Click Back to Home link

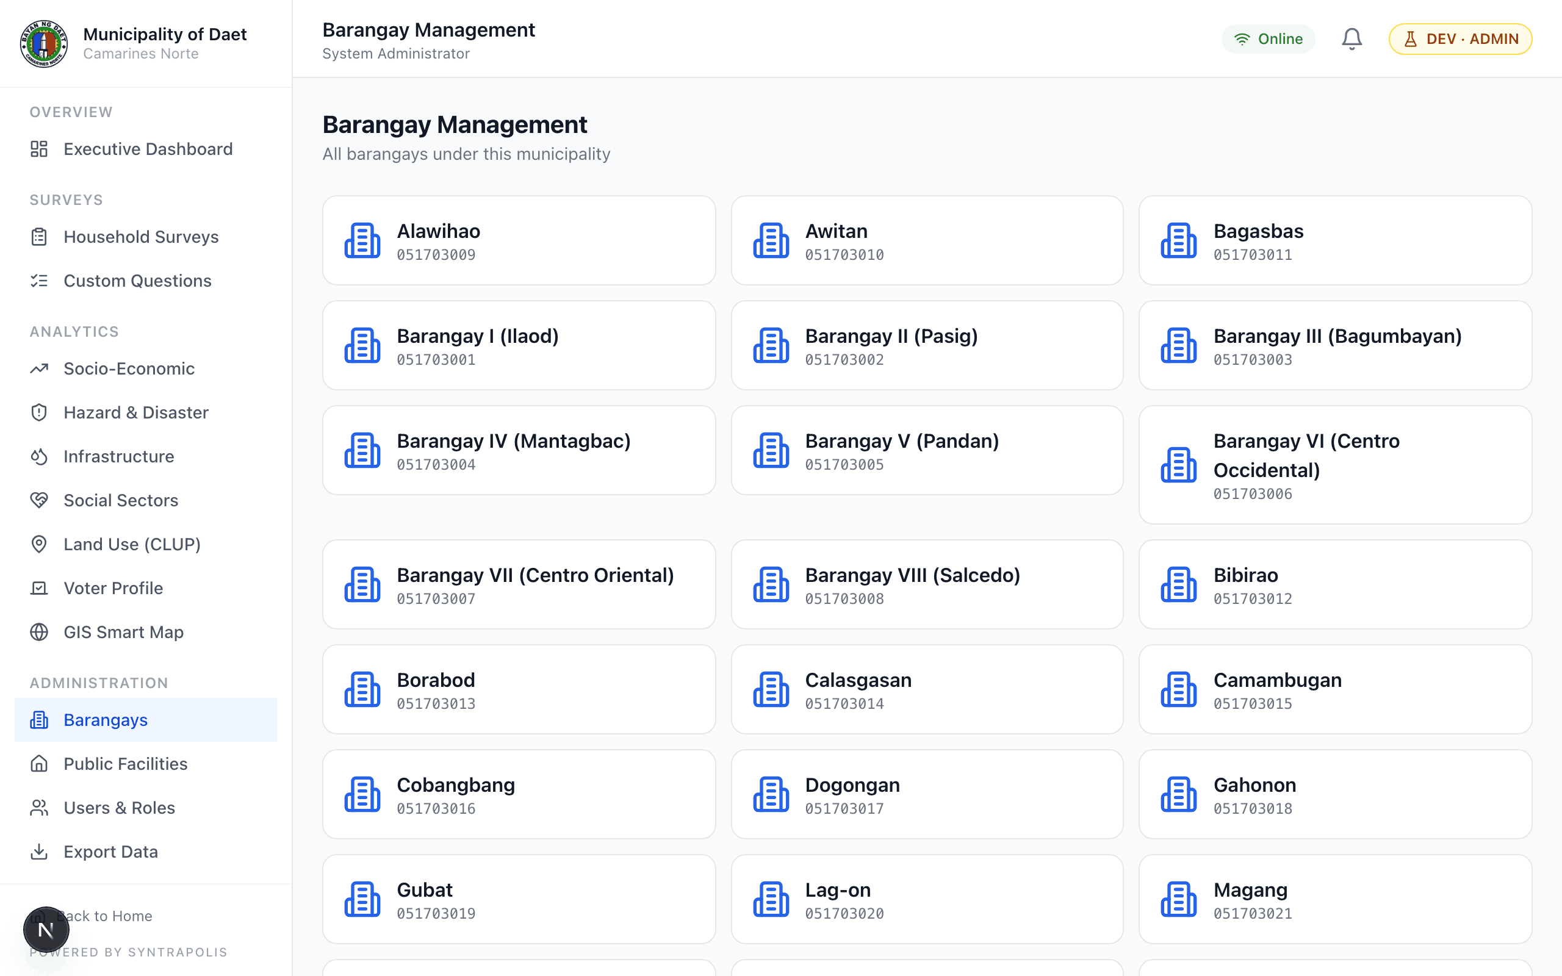tap(103, 916)
